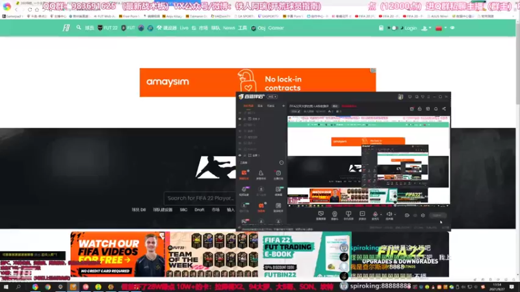This screenshot has width=520, height=292.
Task: Click taskbar search magnifier
Action: coord(18,287)
